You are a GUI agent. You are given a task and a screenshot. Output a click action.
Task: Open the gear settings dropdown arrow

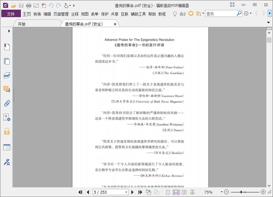click(251, 13)
